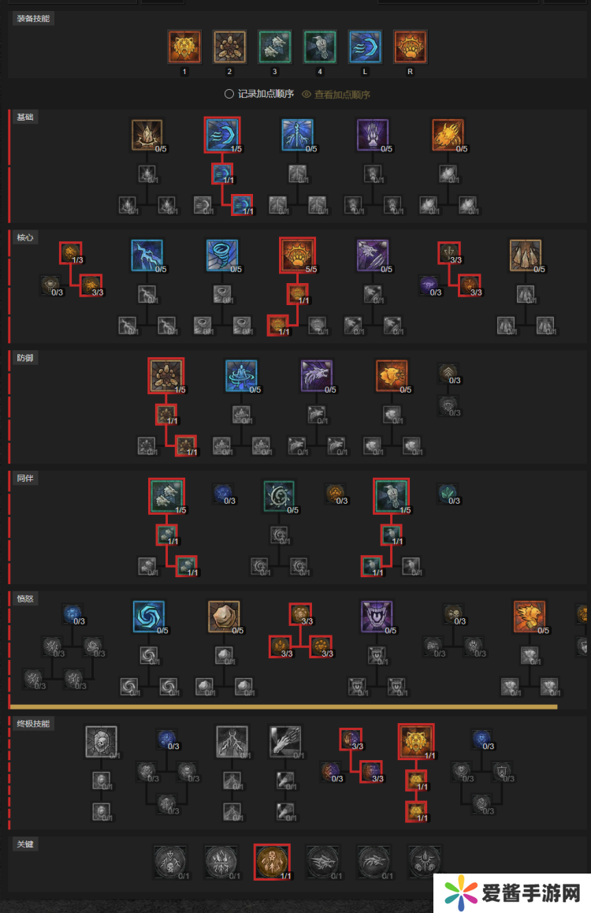This screenshot has width=591, height=913.
Task: Click the gold horizontal bar under 愤怒
Action: (x=284, y=707)
